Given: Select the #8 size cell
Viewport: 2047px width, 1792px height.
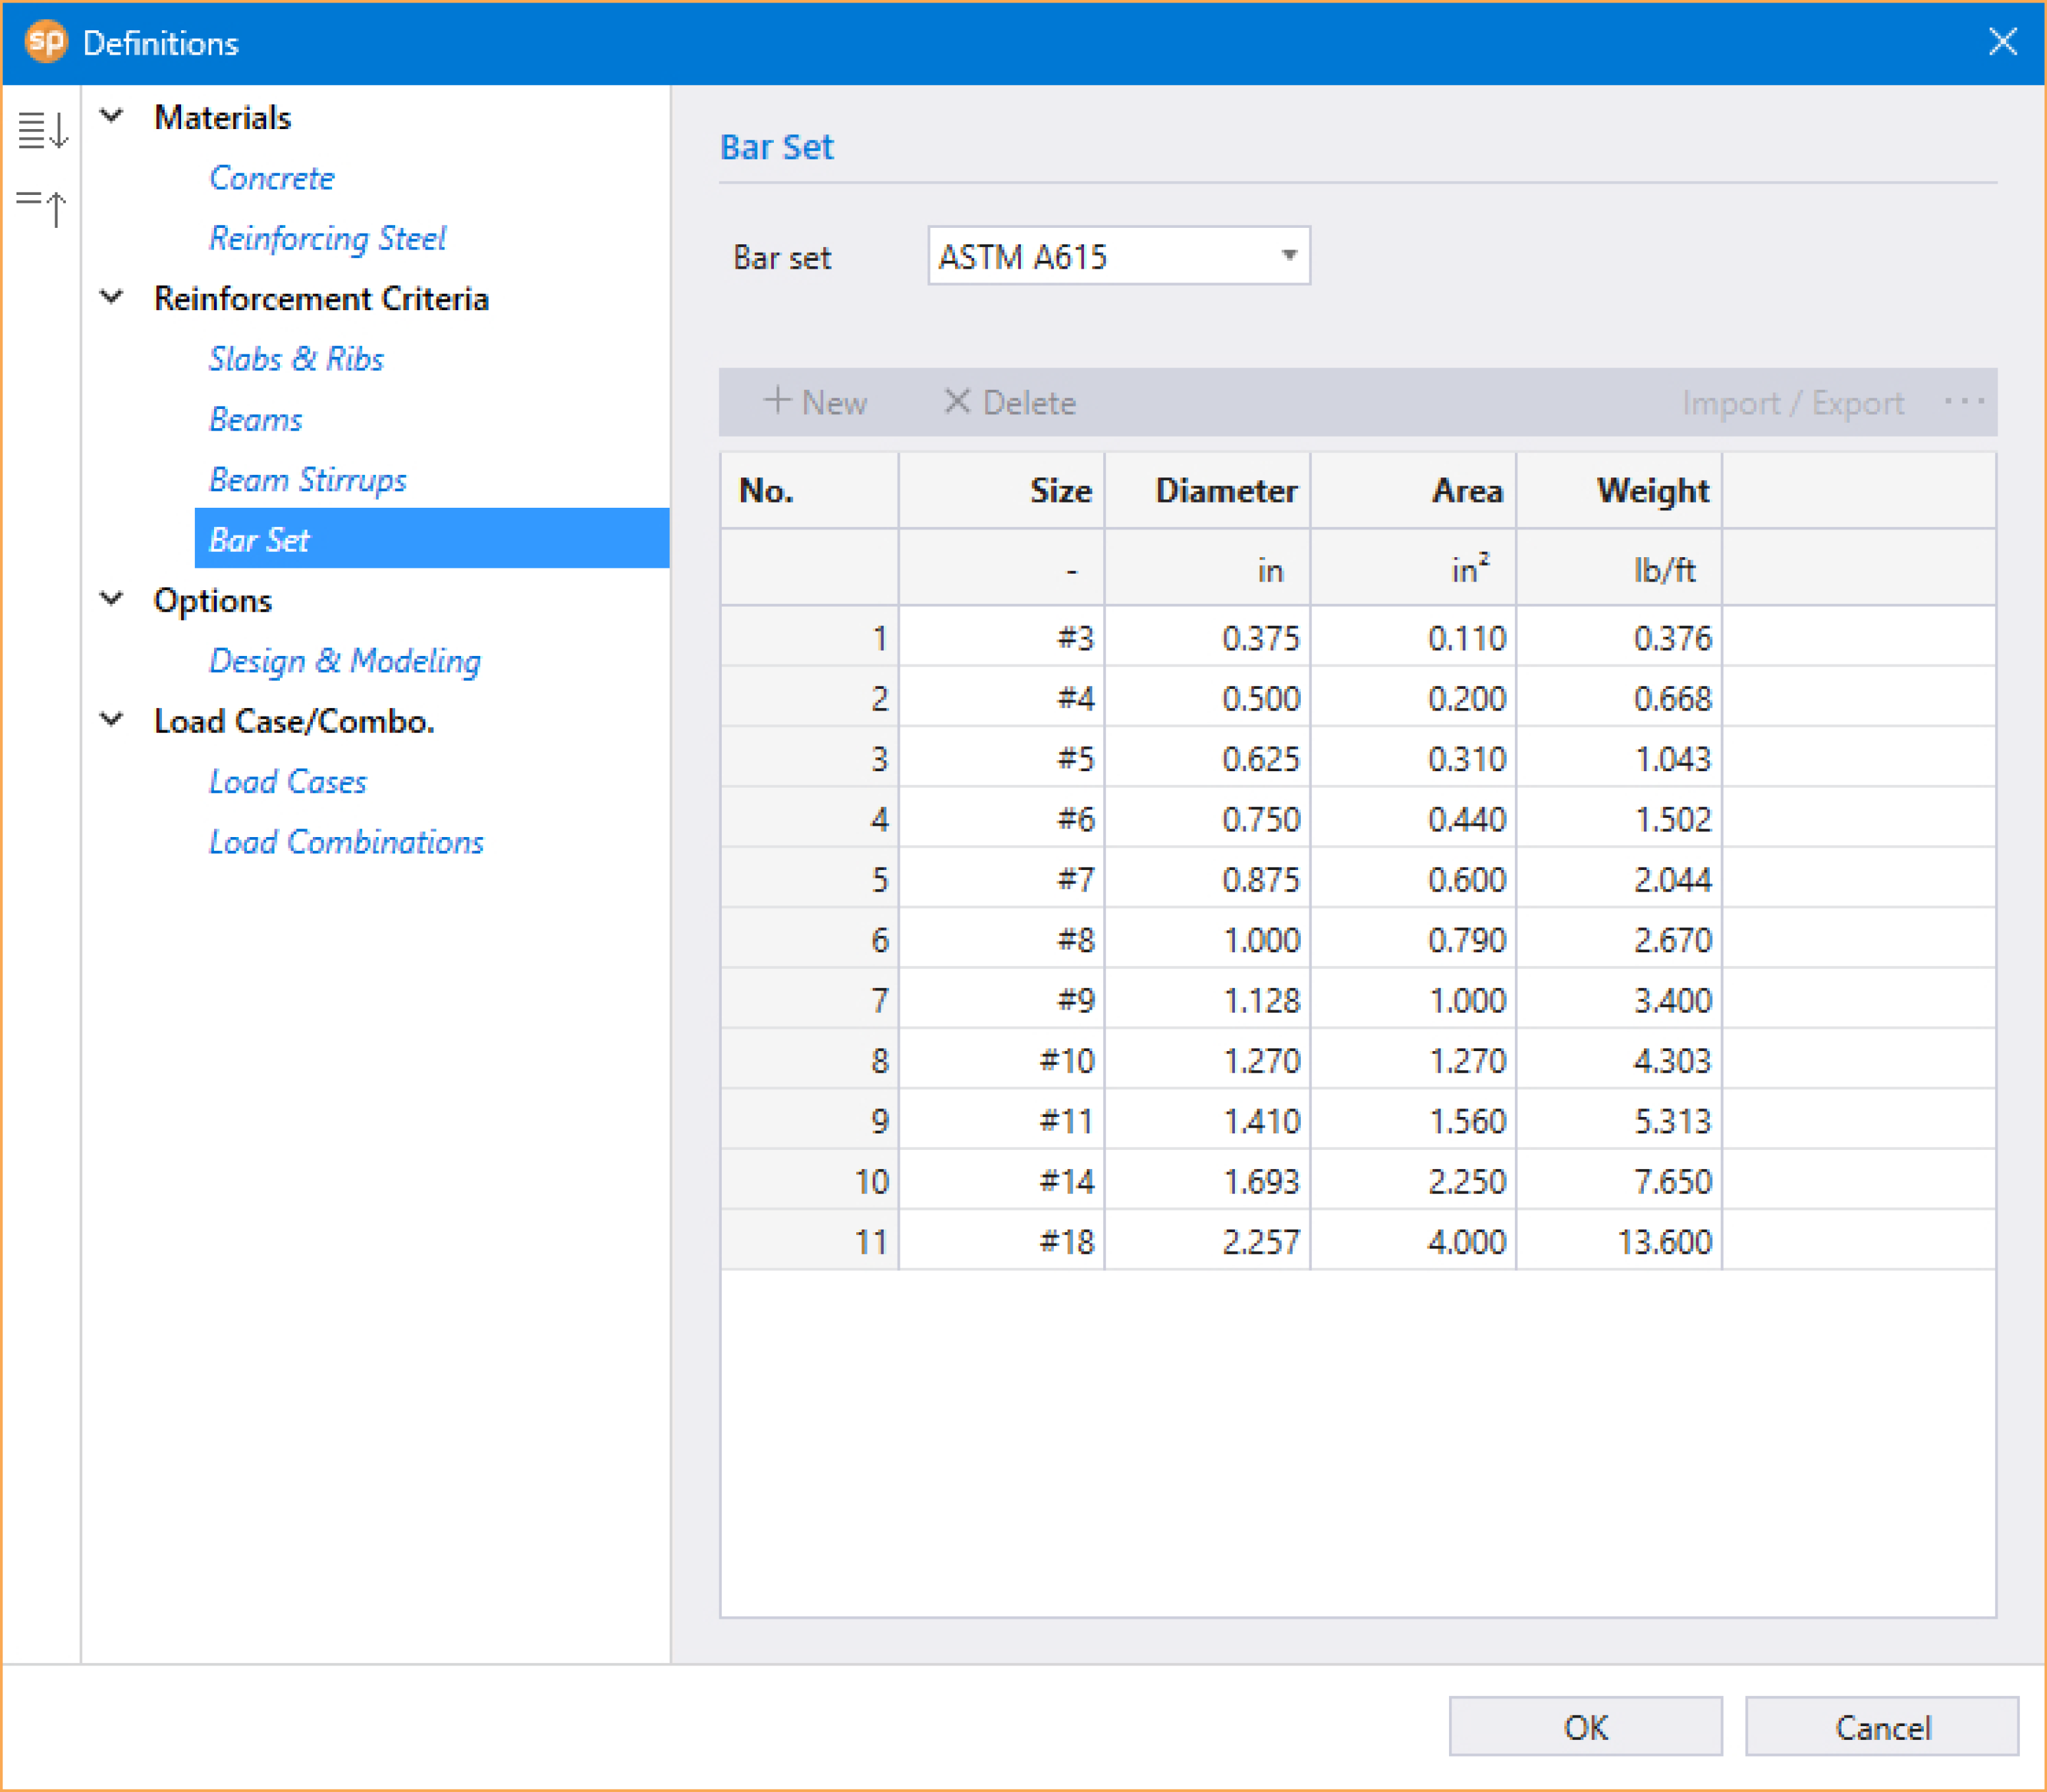Looking at the screenshot, I should [x=1003, y=939].
